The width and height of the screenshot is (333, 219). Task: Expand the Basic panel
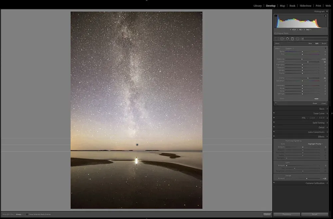pyautogui.click(x=327, y=109)
